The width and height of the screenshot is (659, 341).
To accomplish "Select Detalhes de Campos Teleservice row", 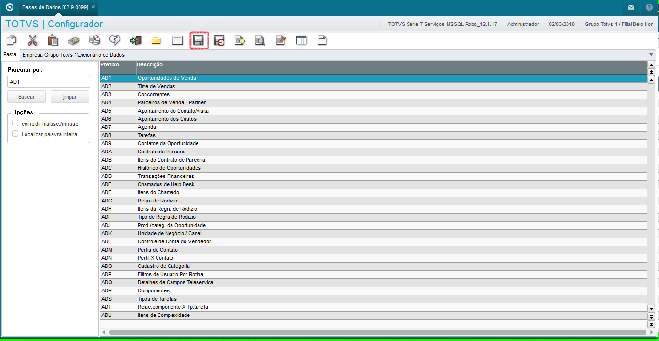I will 373,282.
